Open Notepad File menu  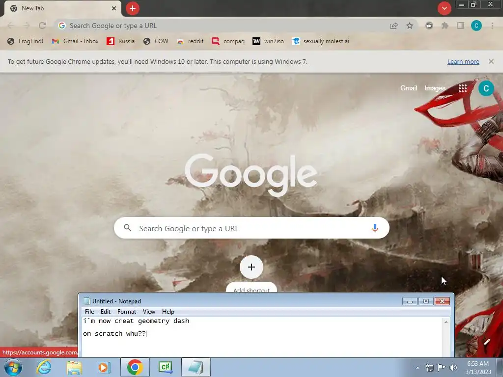point(89,312)
